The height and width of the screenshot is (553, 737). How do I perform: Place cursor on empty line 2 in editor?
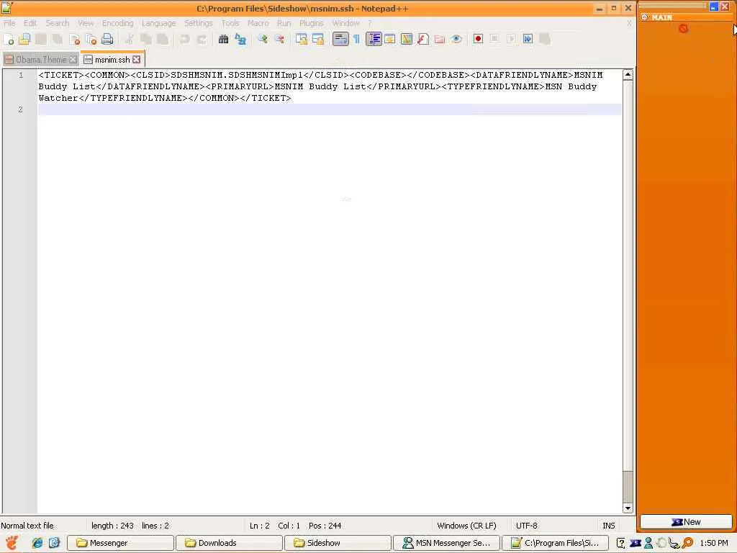click(330, 109)
